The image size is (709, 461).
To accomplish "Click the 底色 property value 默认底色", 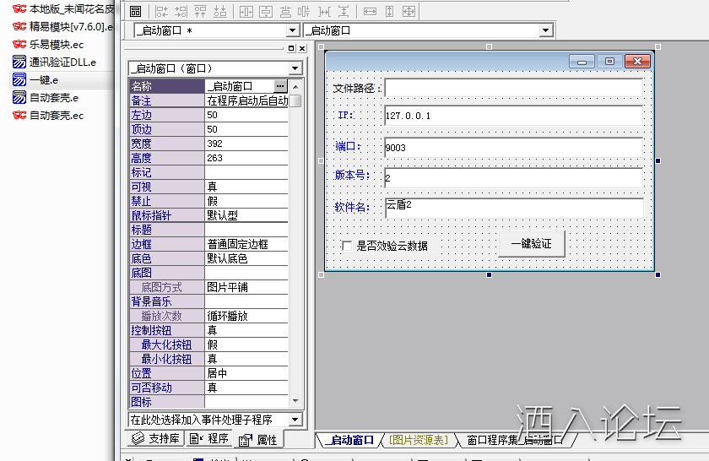I will click(246, 258).
